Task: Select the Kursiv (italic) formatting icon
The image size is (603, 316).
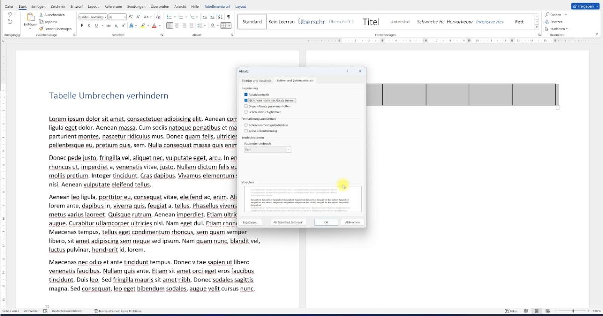Action: (89, 25)
